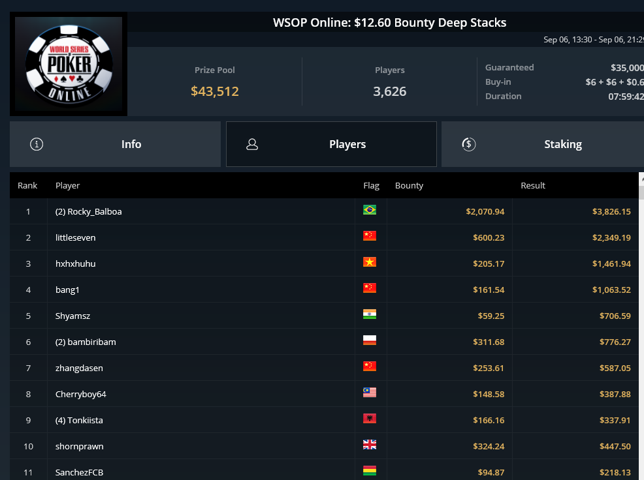Click Tonkiista's $166.16 bounty

(x=489, y=420)
